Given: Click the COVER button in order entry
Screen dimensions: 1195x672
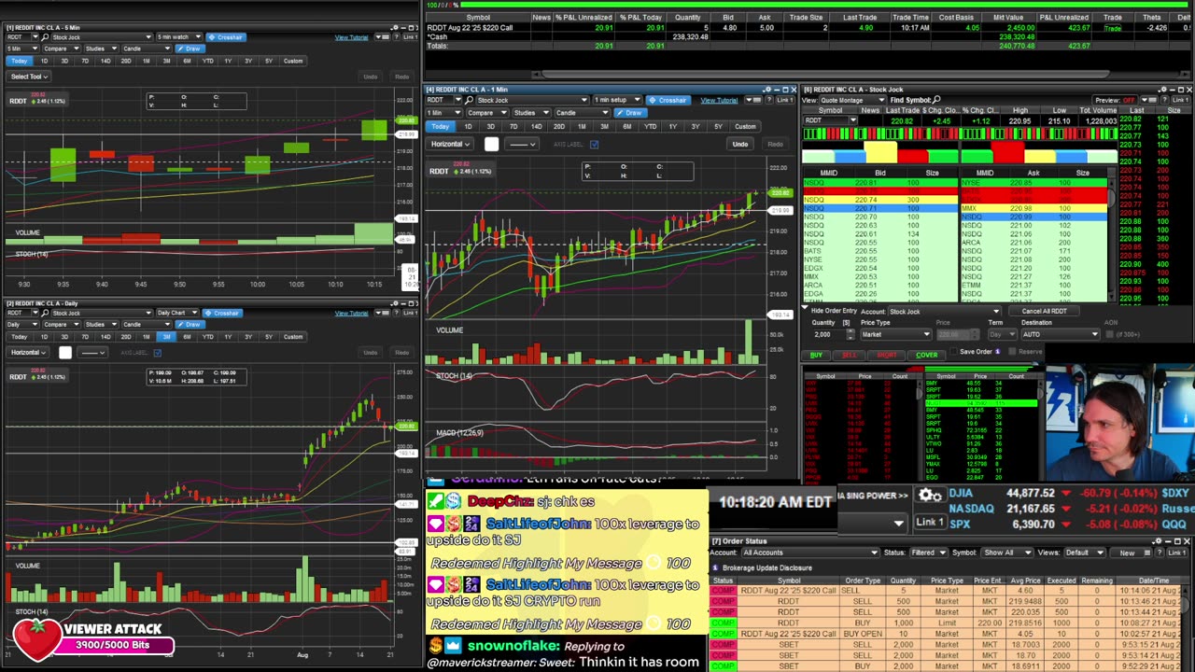Looking at the screenshot, I should coord(926,355).
